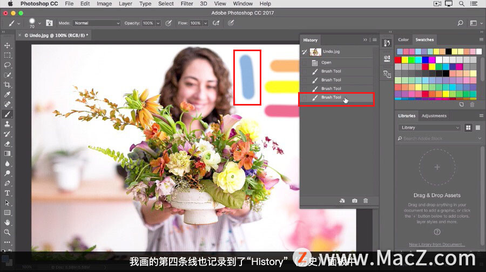Open the Filter menu

click(187, 4)
